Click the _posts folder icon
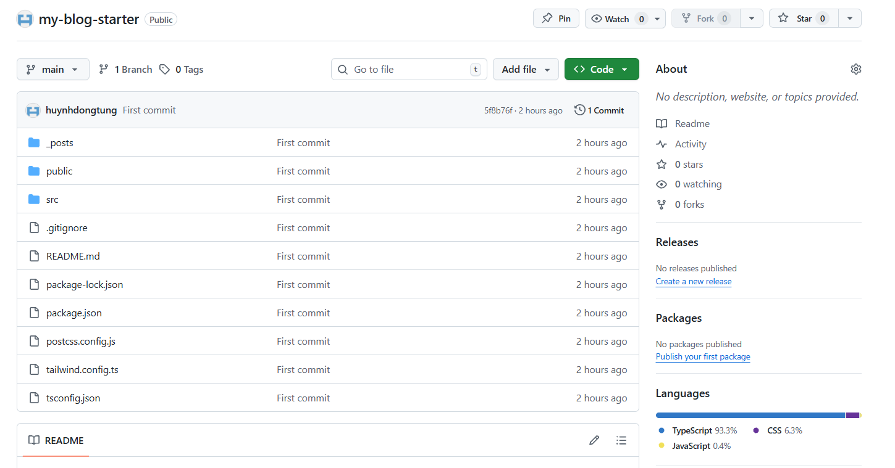The width and height of the screenshot is (895, 468). pyautogui.click(x=33, y=142)
